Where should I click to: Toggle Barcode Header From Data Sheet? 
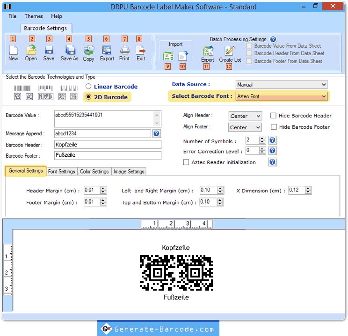249,53
